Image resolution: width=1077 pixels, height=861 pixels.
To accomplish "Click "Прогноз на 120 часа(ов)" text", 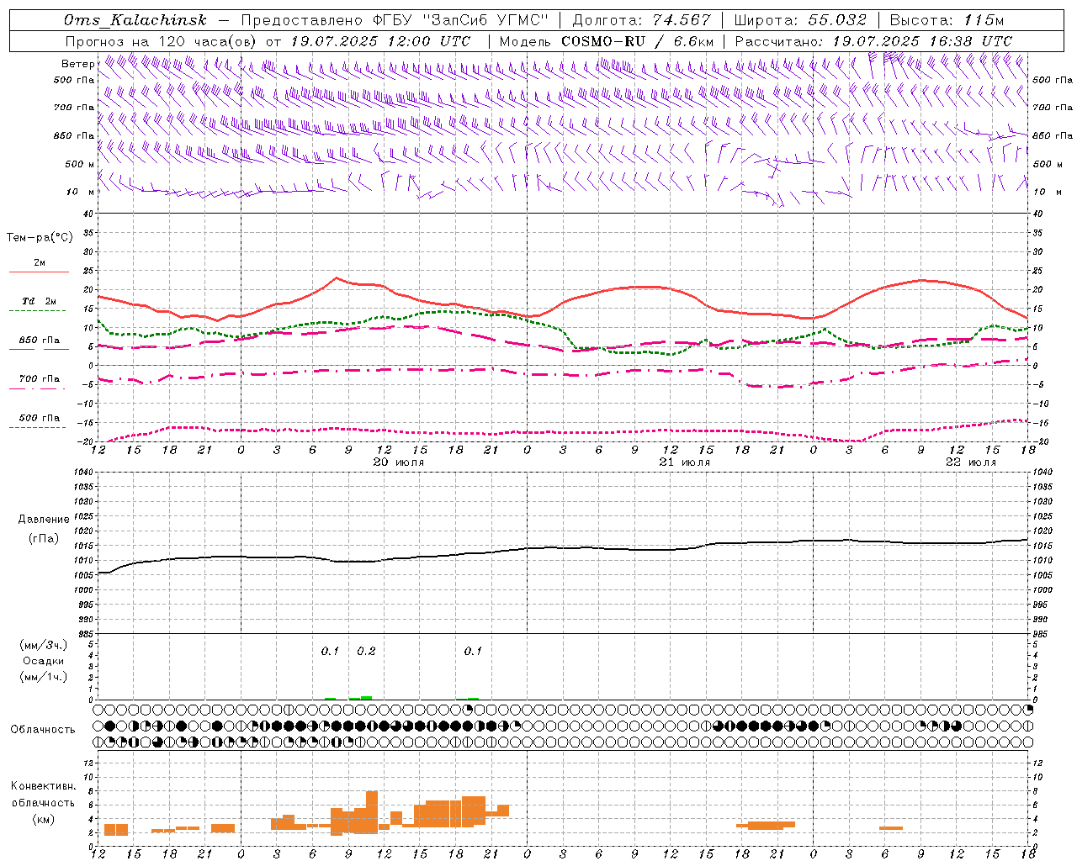I will [x=162, y=41].
